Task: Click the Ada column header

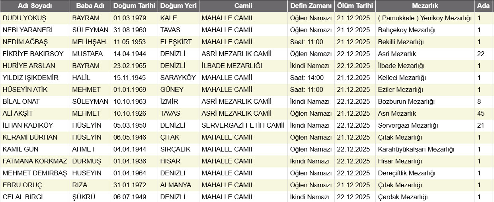Action: pos(482,6)
